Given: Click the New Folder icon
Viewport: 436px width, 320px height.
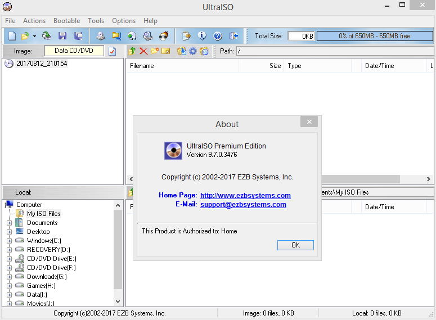Looking at the screenshot, I should coord(155,51).
